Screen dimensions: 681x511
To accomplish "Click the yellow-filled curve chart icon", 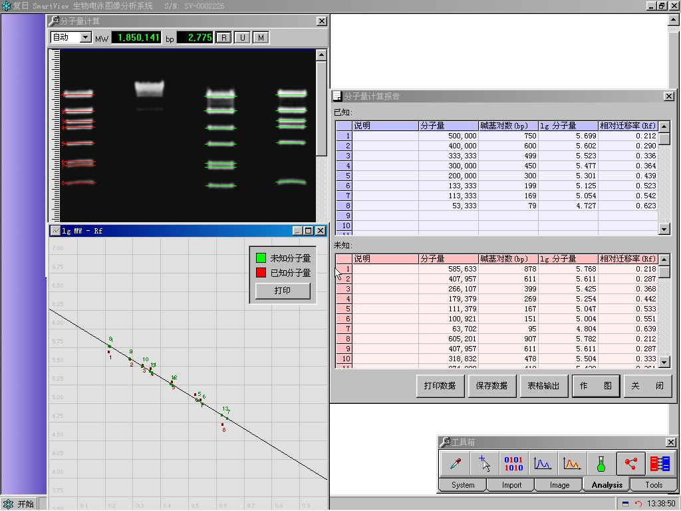I will click(x=572, y=463).
